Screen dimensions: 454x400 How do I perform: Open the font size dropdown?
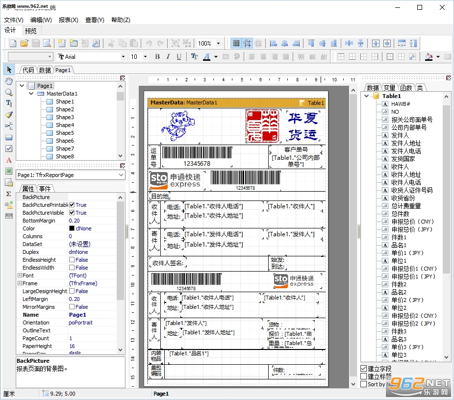click(x=145, y=57)
